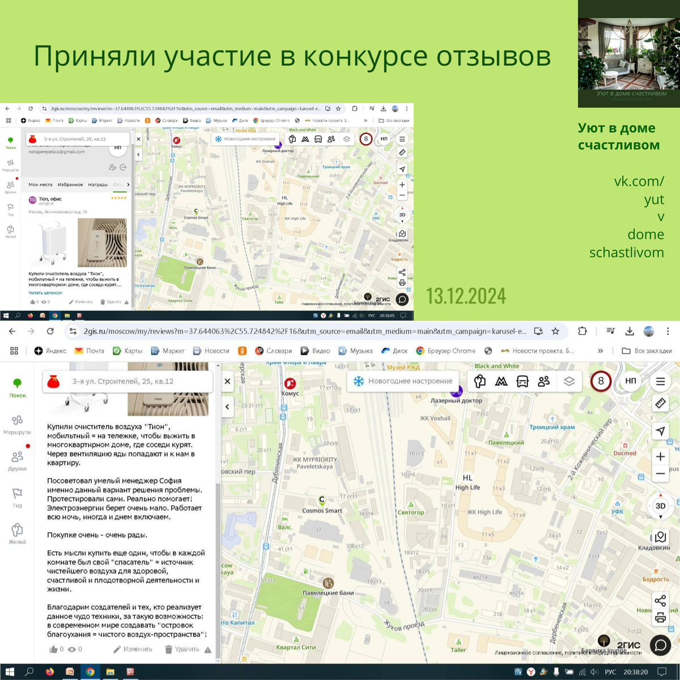Click Троицкий храм label in lower map
Viewport: 680px width, 680px height.
tap(552, 427)
